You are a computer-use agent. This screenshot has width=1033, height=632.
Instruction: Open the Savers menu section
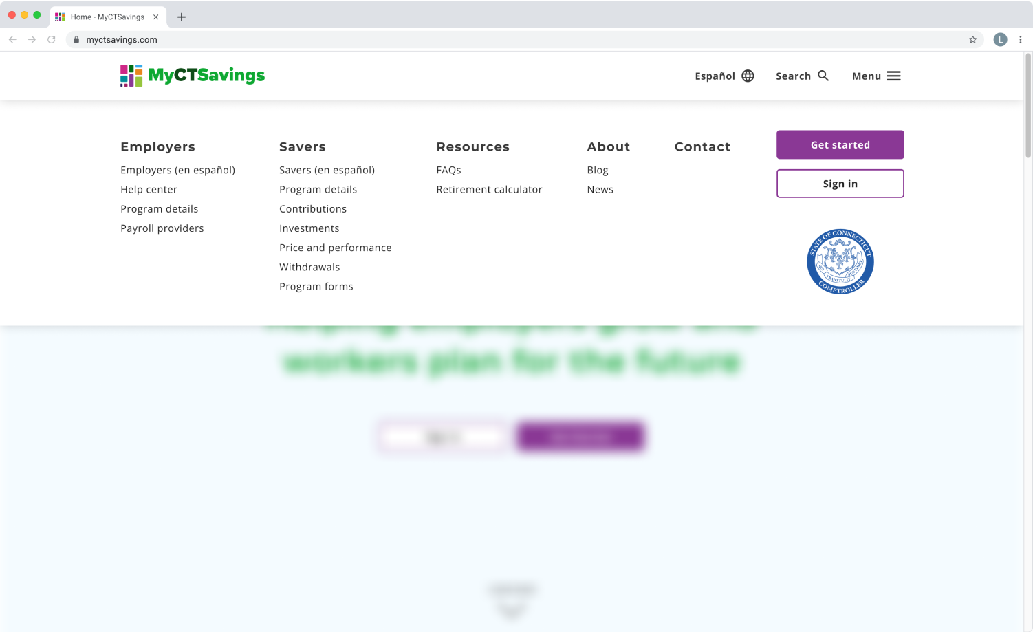pyautogui.click(x=302, y=146)
